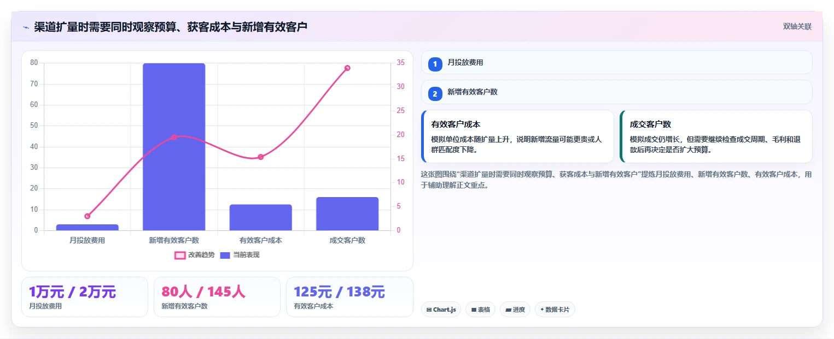The image size is (834, 339).
Task: Click the numbered badge 2 for 新增有效客户数
Action: pos(435,94)
